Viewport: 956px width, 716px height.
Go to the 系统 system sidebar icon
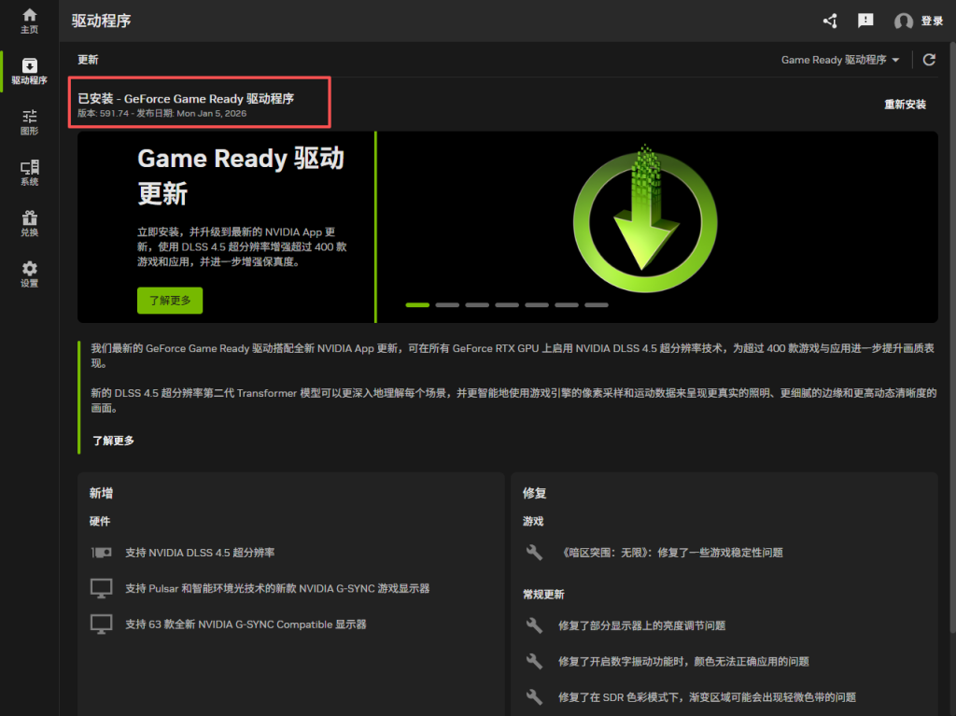click(x=29, y=173)
